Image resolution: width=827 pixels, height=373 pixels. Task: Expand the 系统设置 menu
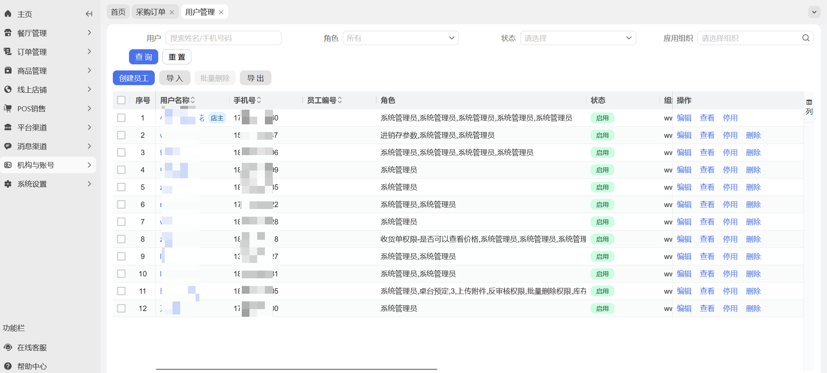point(89,184)
